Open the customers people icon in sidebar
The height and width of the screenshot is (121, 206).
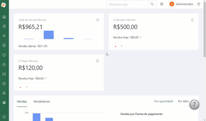(x=4, y=36)
